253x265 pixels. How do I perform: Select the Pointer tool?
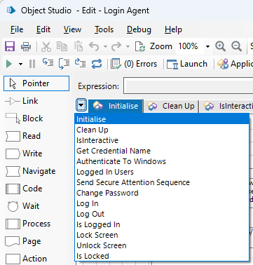click(36, 83)
